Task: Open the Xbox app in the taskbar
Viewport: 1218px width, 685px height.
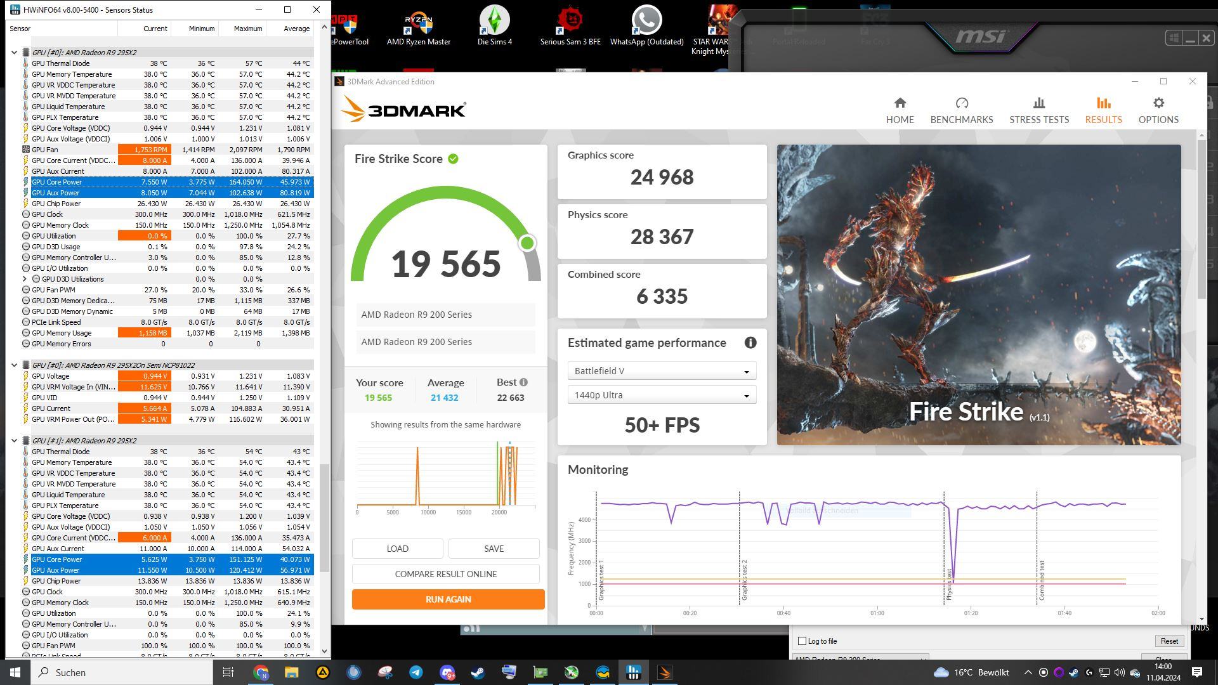Action: click(x=572, y=672)
